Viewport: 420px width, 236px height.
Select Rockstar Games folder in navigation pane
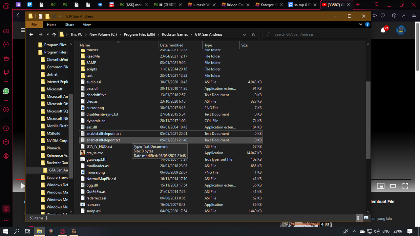tap(54, 163)
